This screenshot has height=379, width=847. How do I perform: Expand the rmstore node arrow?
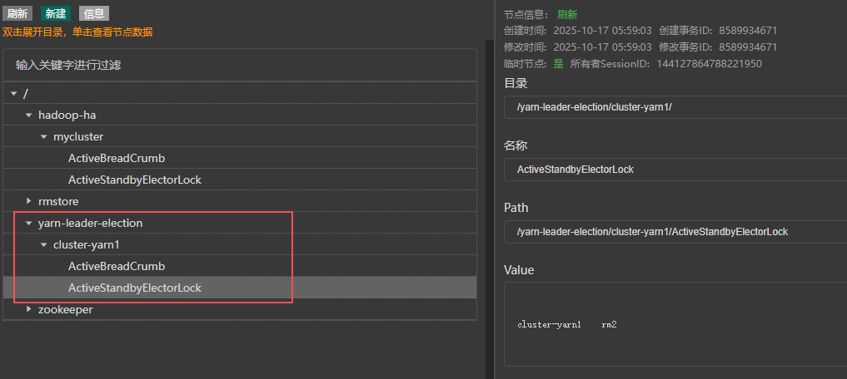(29, 201)
